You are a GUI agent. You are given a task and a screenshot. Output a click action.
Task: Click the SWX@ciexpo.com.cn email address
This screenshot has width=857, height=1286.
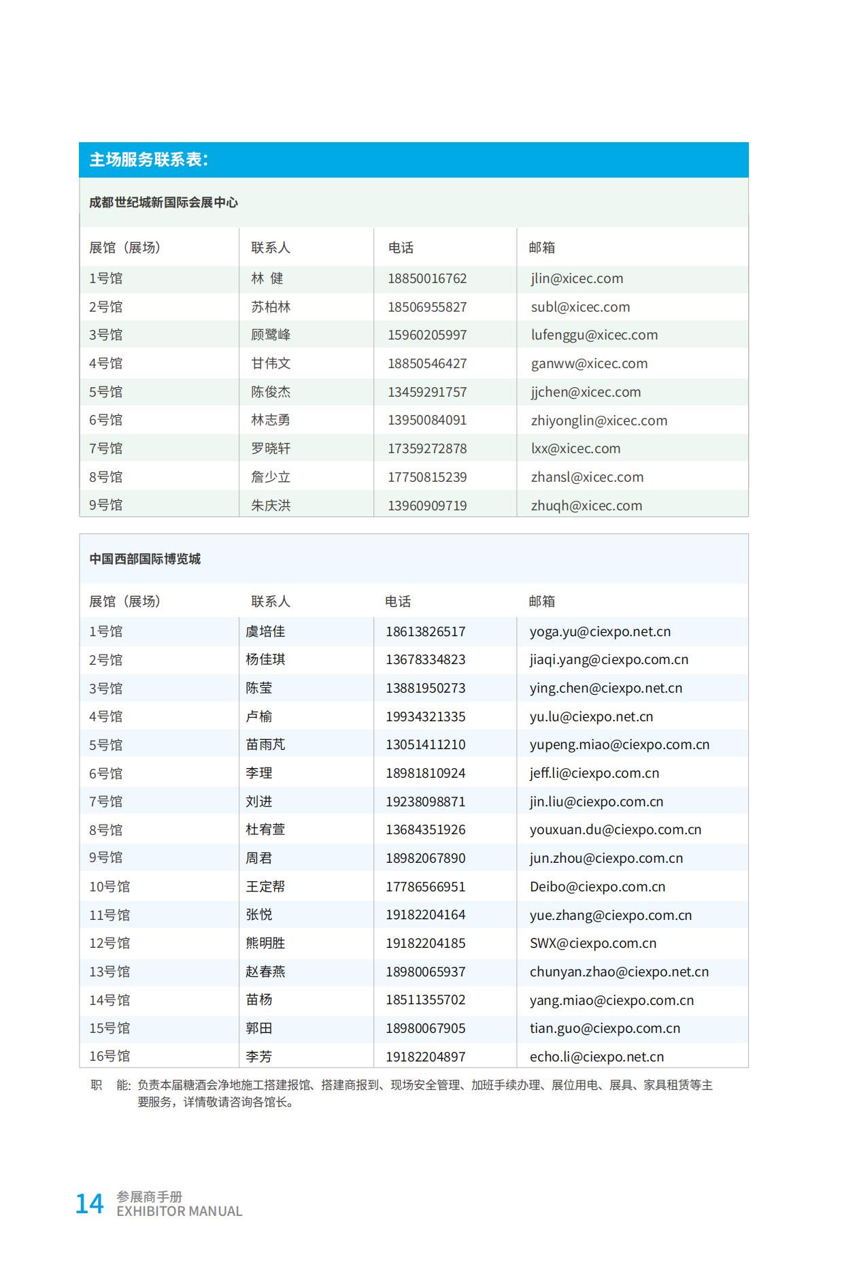click(592, 943)
